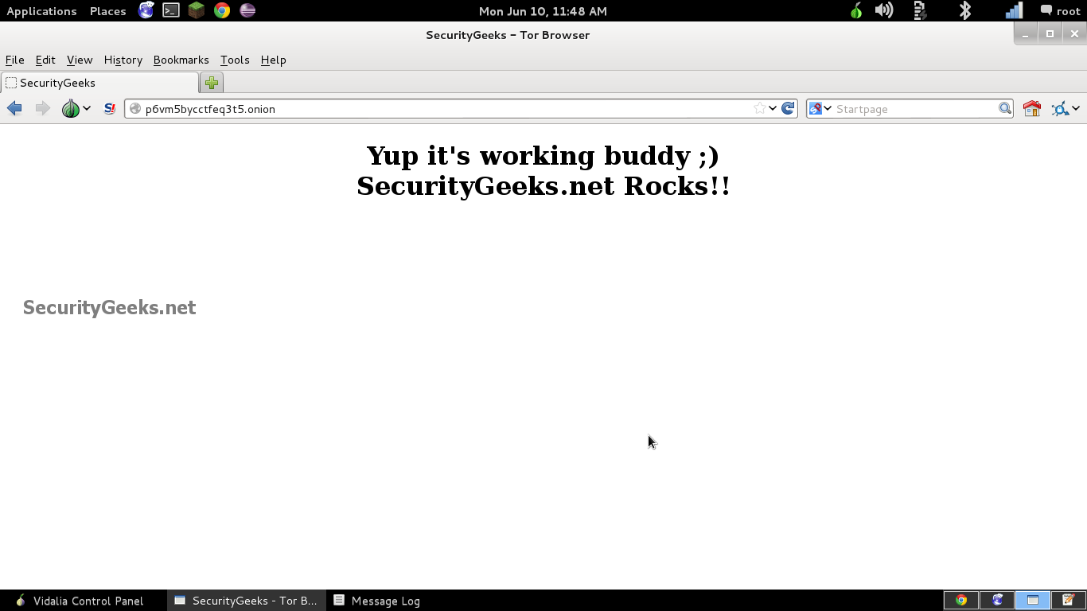The width and height of the screenshot is (1087, 611).
Task: Go back with the blue Back arrow
Action: click(14, 108)
